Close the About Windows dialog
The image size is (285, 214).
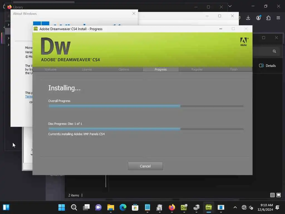coord(134,13)
